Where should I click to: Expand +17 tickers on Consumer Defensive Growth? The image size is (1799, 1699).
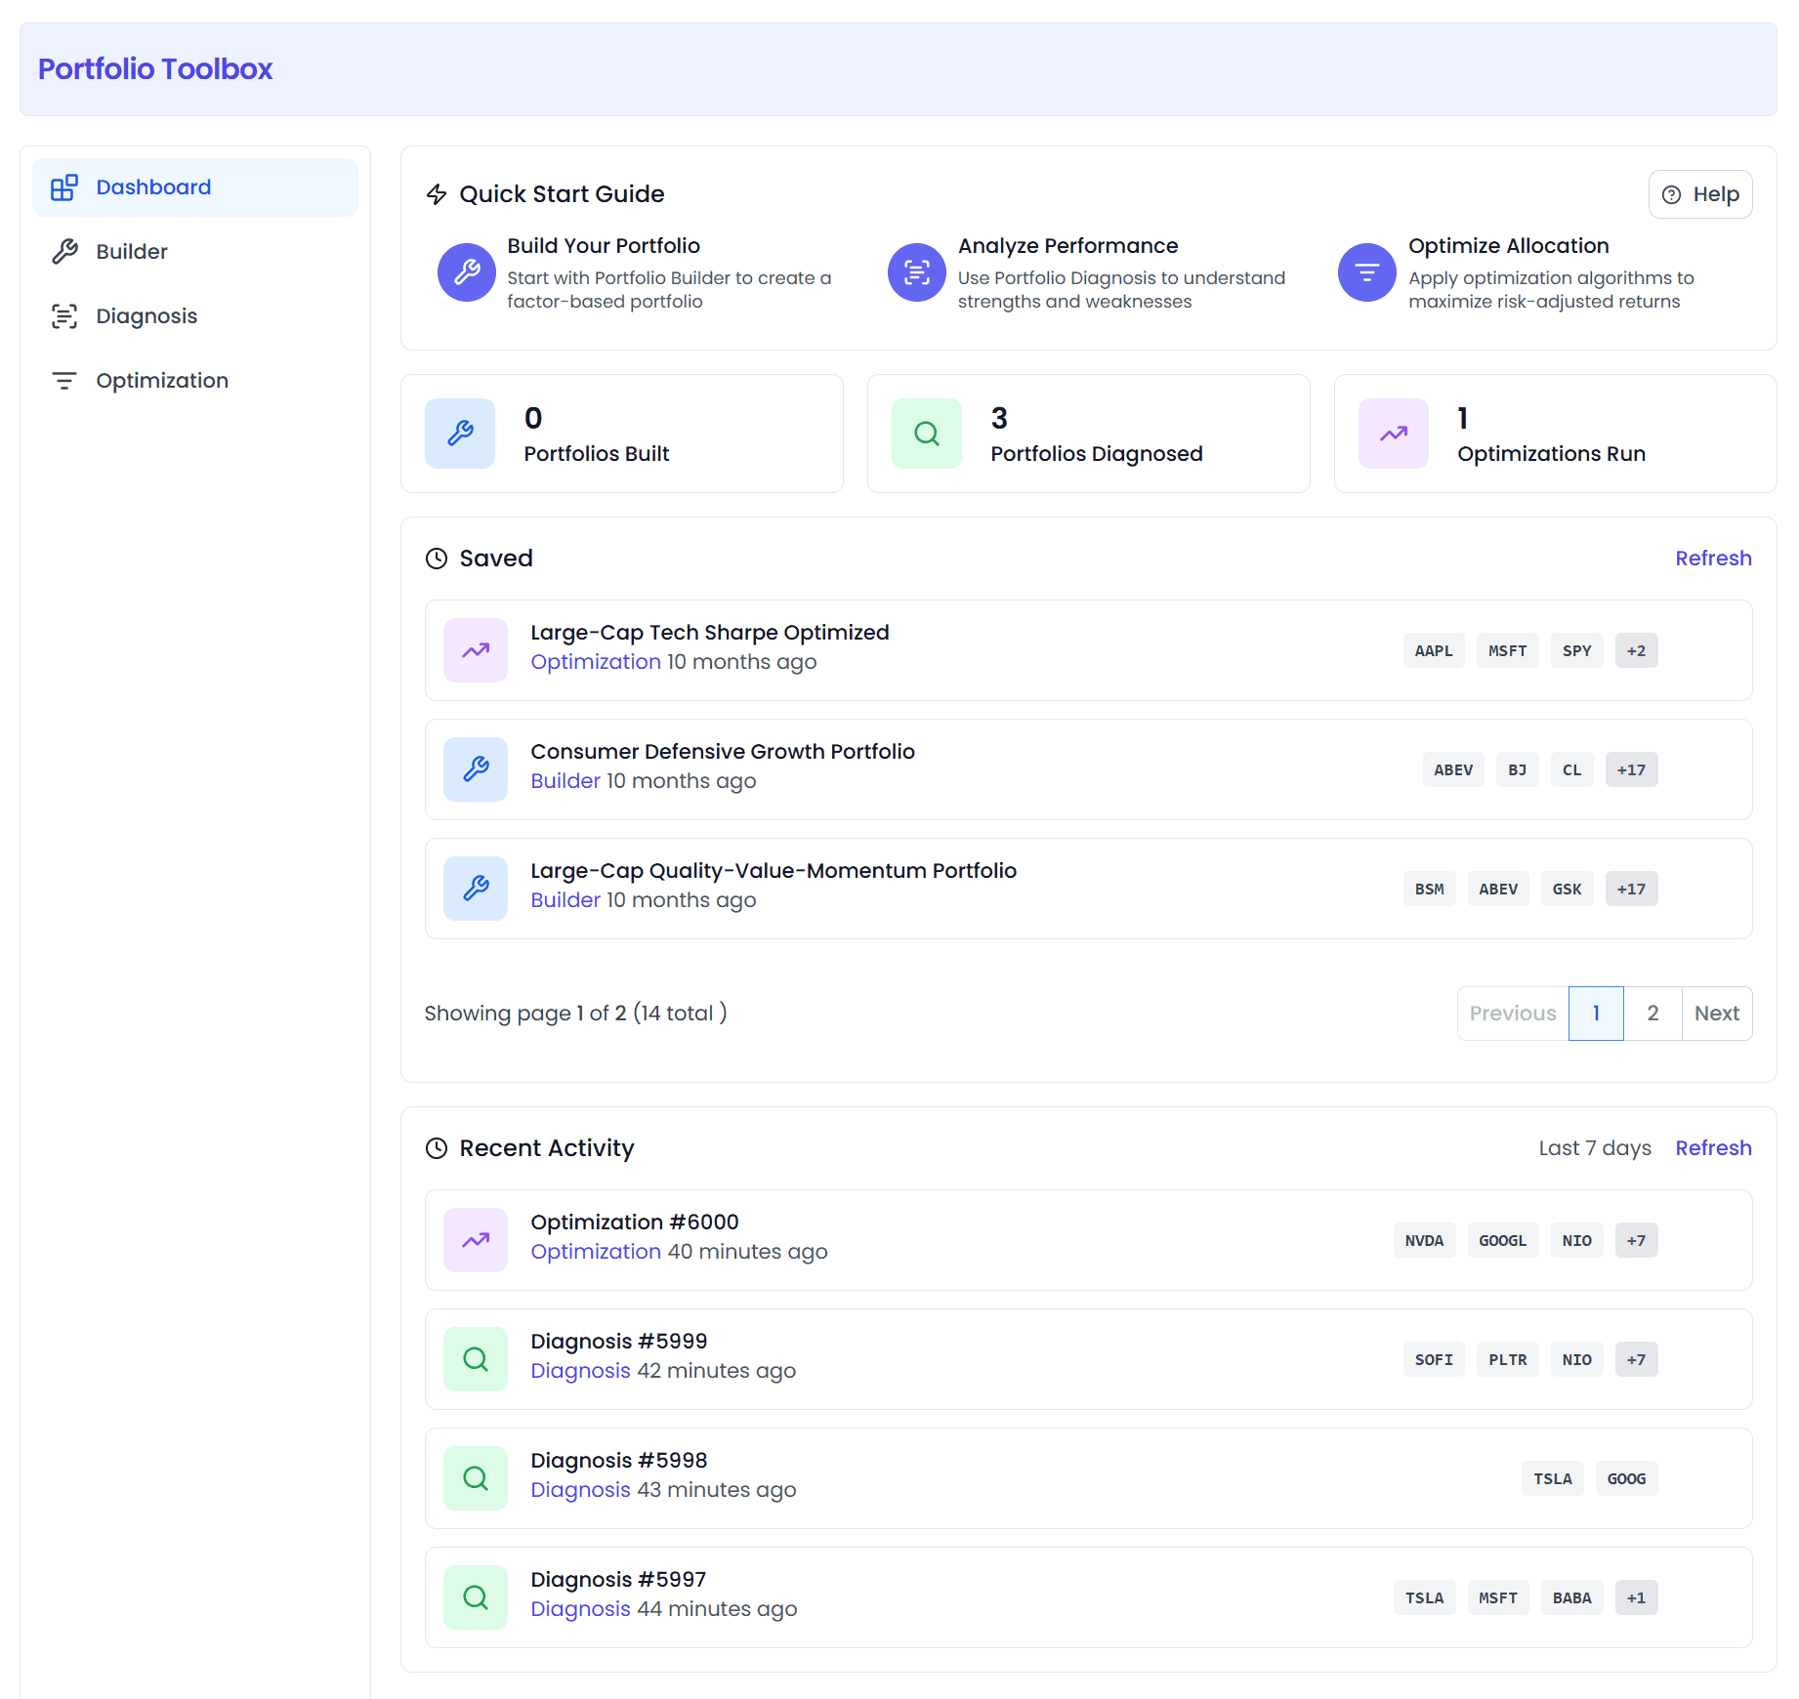(1631, 769)
